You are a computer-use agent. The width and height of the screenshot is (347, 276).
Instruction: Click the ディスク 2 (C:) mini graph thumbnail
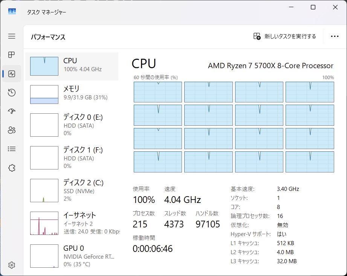pyautogui.click(x=44, y=191)
